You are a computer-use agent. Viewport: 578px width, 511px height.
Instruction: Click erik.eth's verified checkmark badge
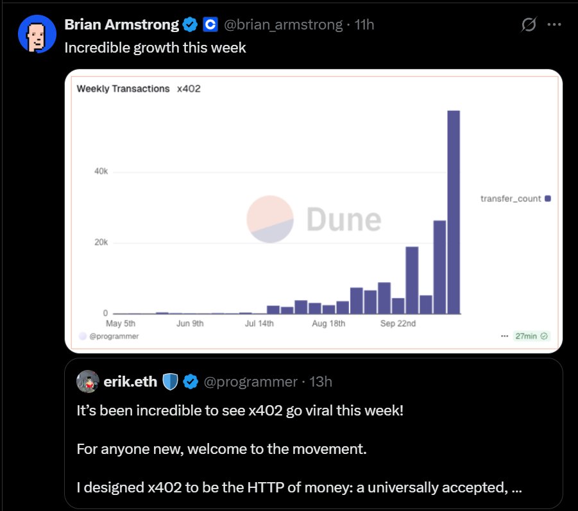pos(191,381)
